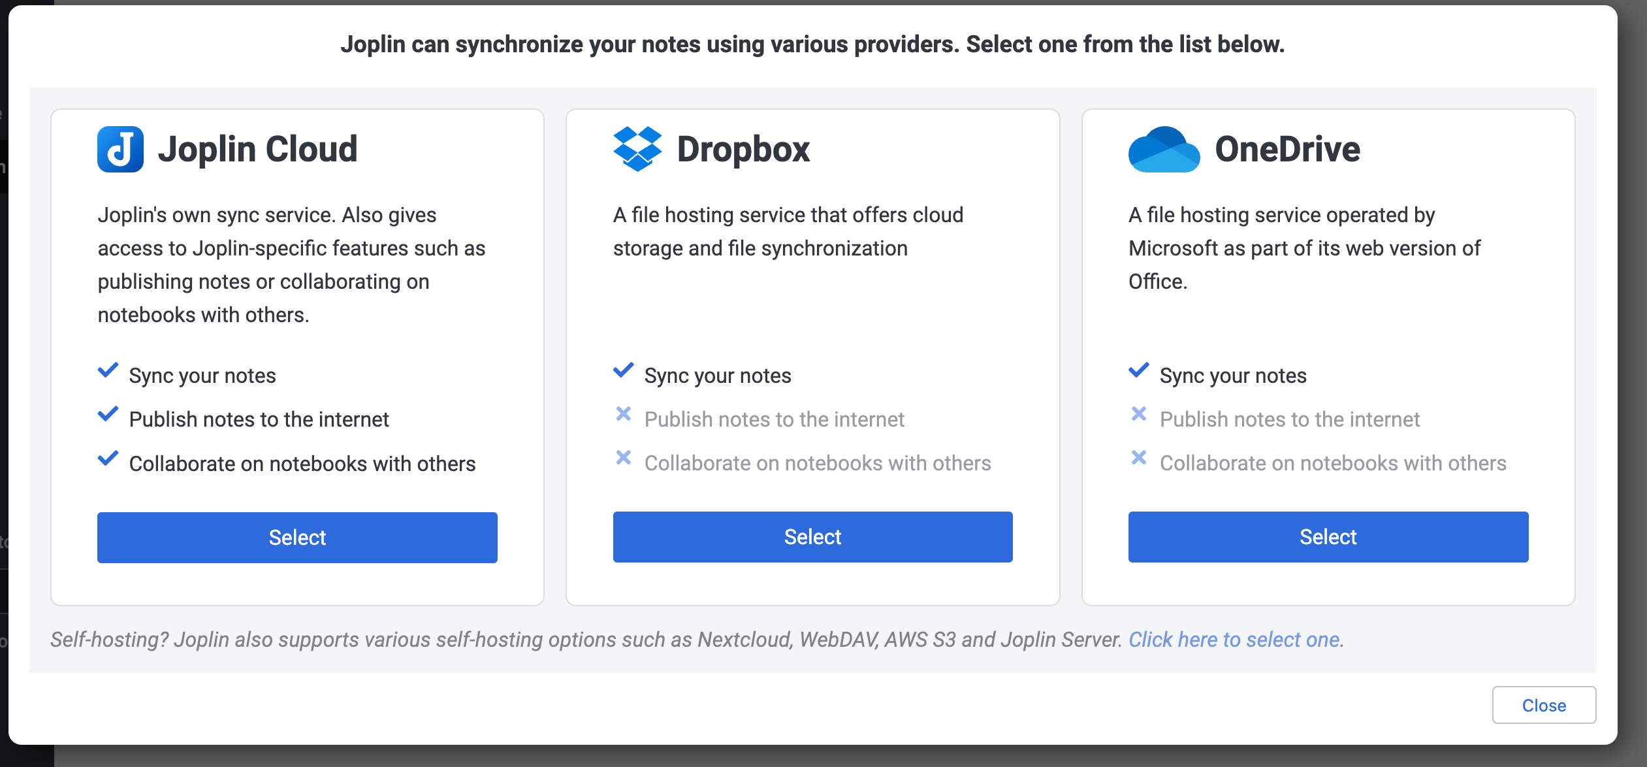This screenshot has height=767, width=1647.
Task: Select Joplin Cloud as sync provider
Action: tap(297, 537)
